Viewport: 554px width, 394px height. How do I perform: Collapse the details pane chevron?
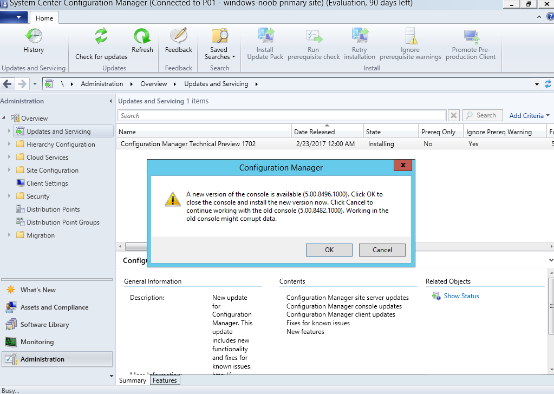551,260
